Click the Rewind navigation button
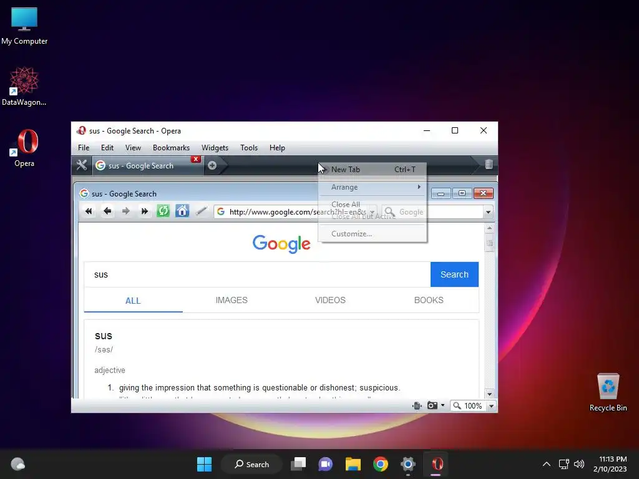The height and width of the screenshot is (479, 639). click(89, 211)
